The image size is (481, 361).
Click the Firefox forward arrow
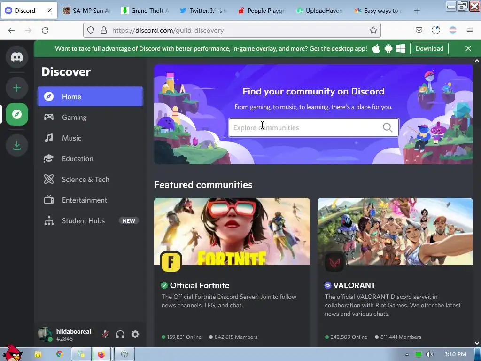pyautogui.click(x=28, y=31)
